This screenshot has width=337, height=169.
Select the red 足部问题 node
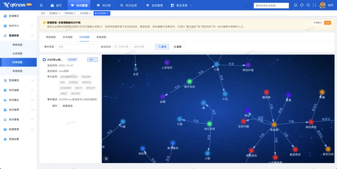tap(243, 121)
